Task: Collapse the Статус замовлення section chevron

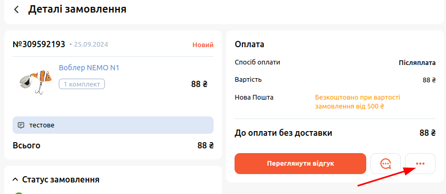Action: (15, 179)
